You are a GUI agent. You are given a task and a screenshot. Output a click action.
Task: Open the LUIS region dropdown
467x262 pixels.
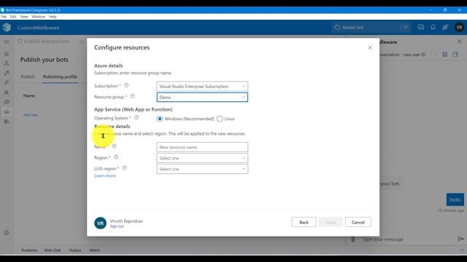point(202,169)
